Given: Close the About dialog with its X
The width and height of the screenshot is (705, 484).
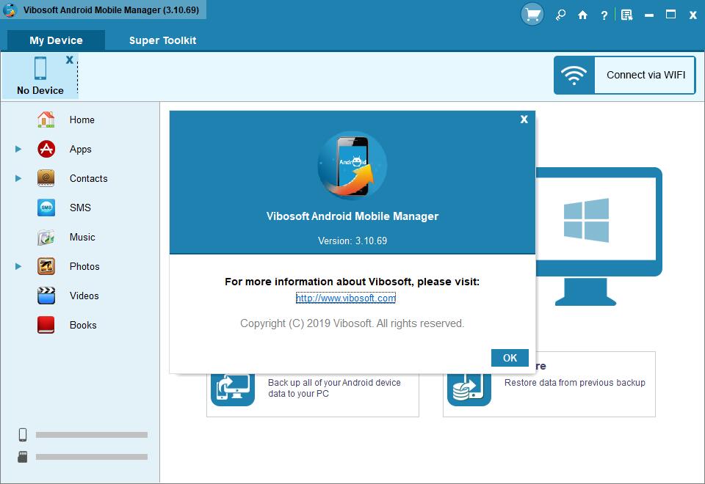Looking at the screenshot, I should click(524, 120).
